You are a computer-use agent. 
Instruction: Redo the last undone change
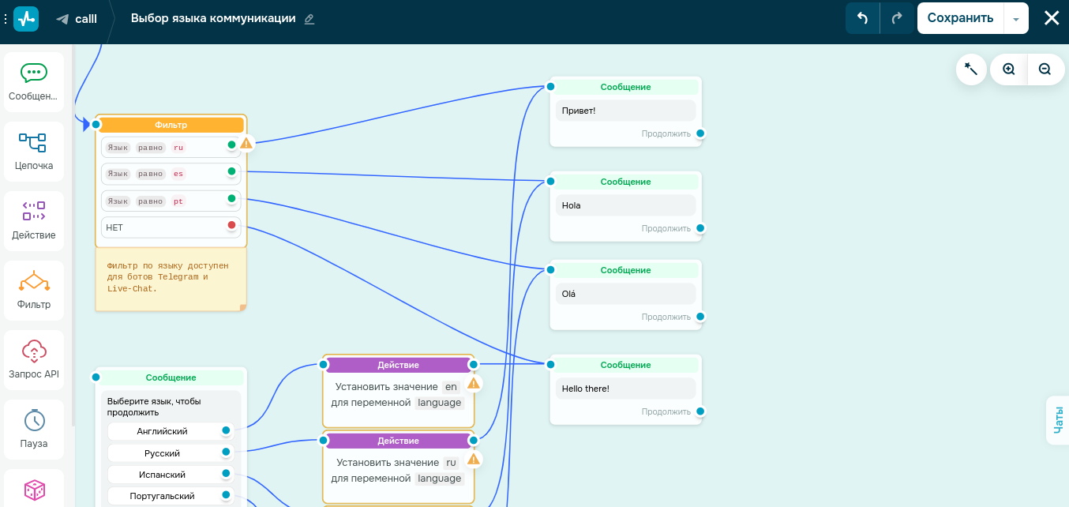pyautogui.click(x=897, y=18)
